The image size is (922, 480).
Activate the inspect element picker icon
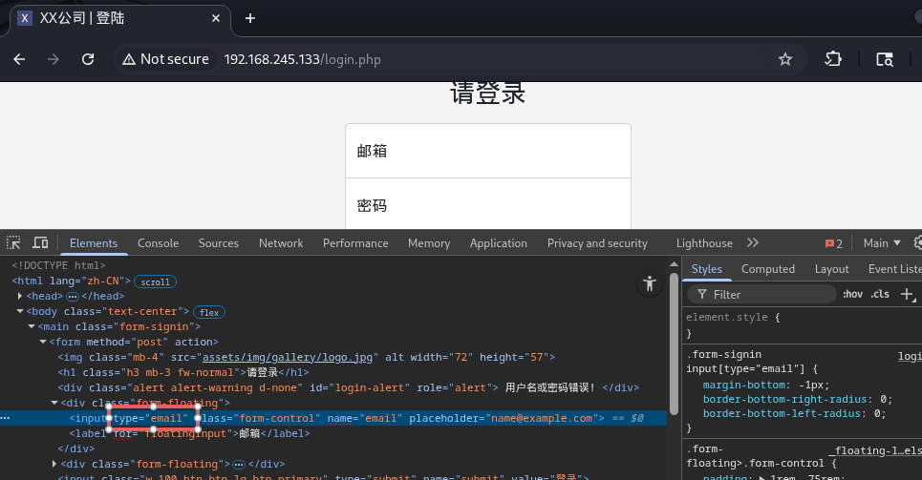pyautogui.click(x=13, y=242)
